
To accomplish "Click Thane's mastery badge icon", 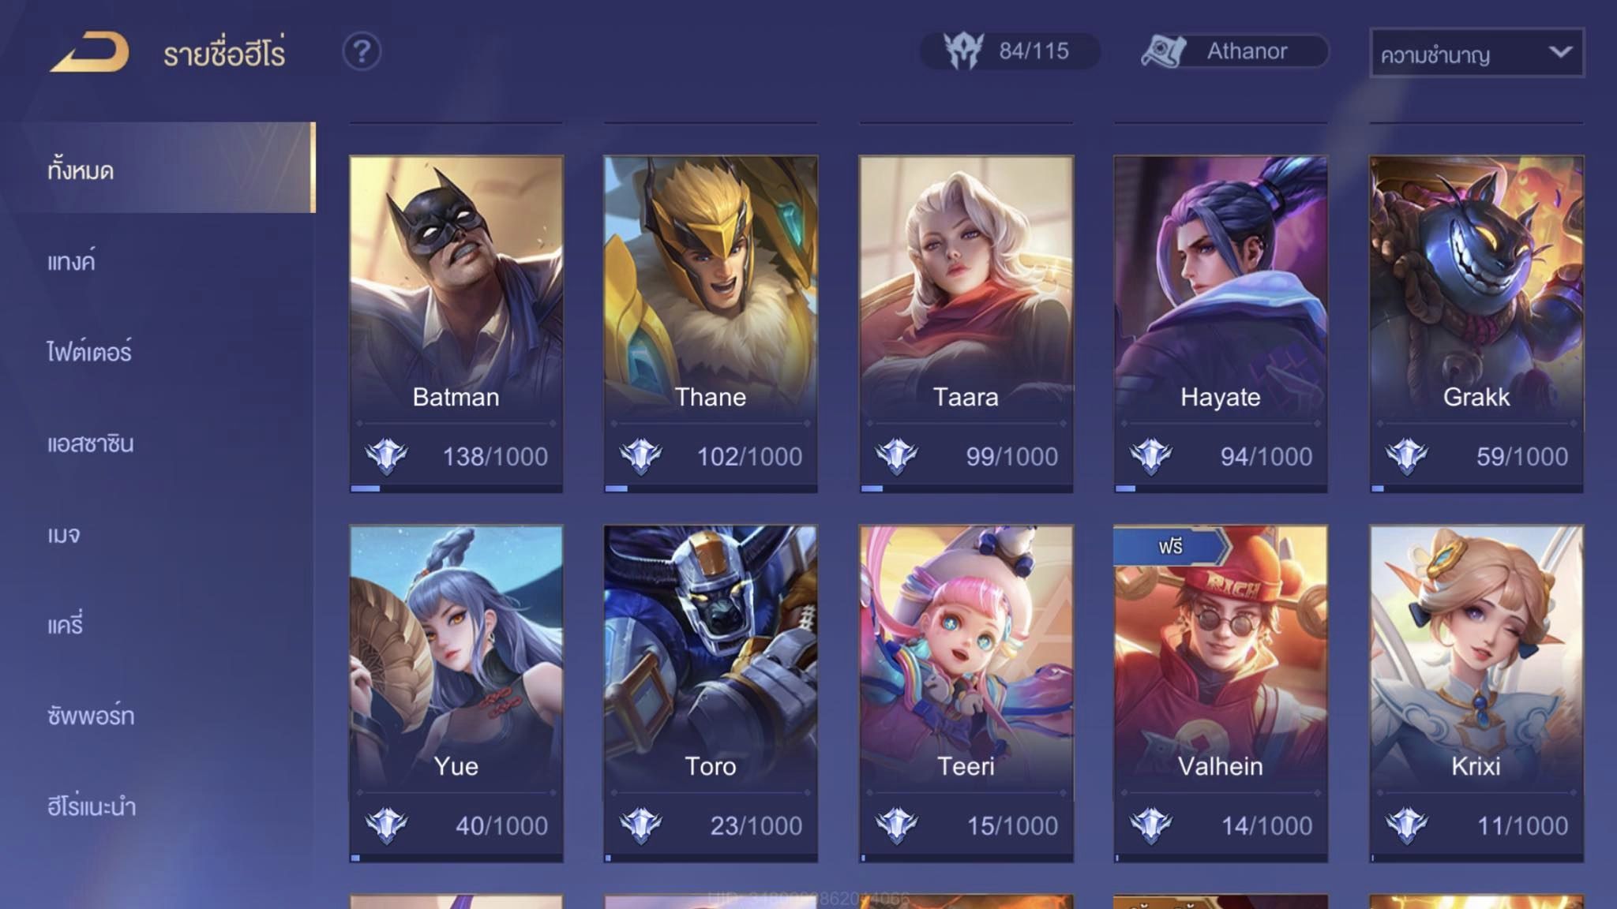I will 640,456.
